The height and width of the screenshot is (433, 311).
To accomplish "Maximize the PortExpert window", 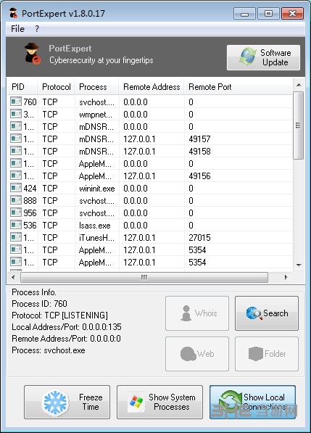I will pyautogui.click(x=268, y=13).
